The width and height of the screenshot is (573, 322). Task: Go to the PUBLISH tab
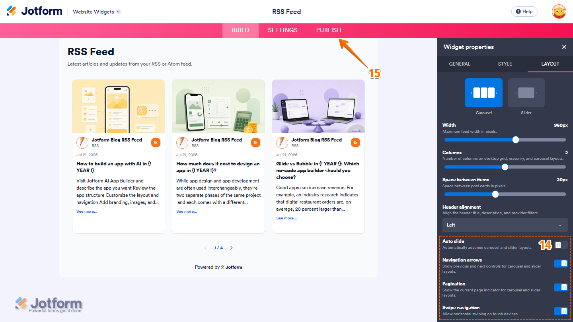[x=329, y=30]
